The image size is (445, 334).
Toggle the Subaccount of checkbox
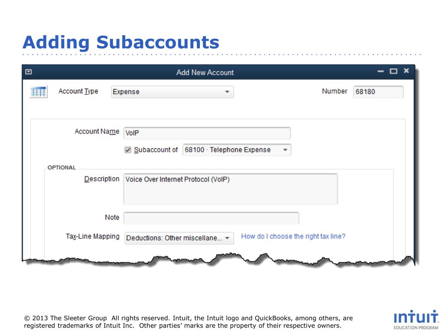tap(128, 150)
